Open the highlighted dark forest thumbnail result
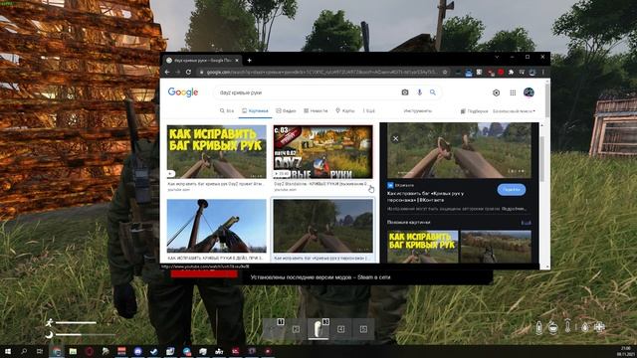 [322, 226]
